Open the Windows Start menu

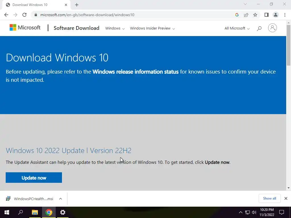coord(7,212)
